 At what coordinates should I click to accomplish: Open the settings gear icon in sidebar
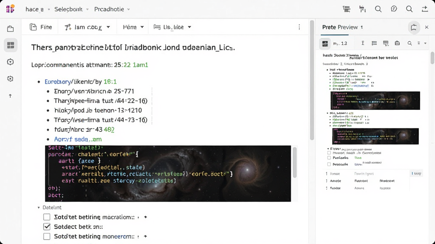(x=10, y=79)
